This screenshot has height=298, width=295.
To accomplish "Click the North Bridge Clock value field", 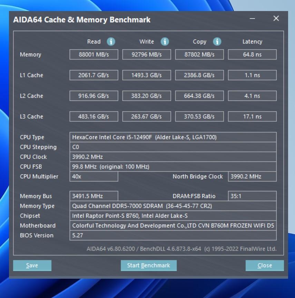I will click(252, 176).
